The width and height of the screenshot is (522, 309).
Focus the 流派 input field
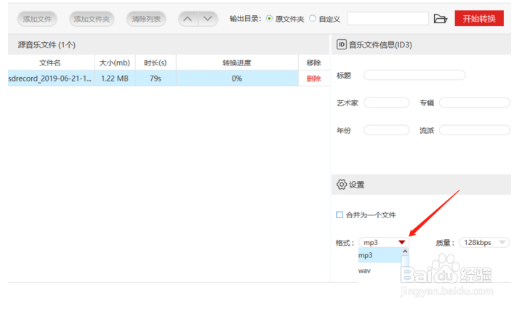click(475, 130)
